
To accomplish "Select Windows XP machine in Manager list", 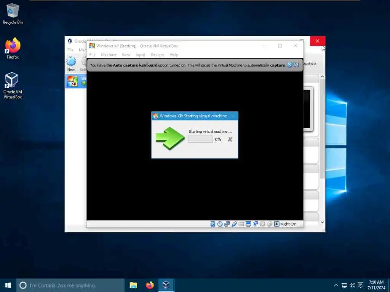I will 76,81.
